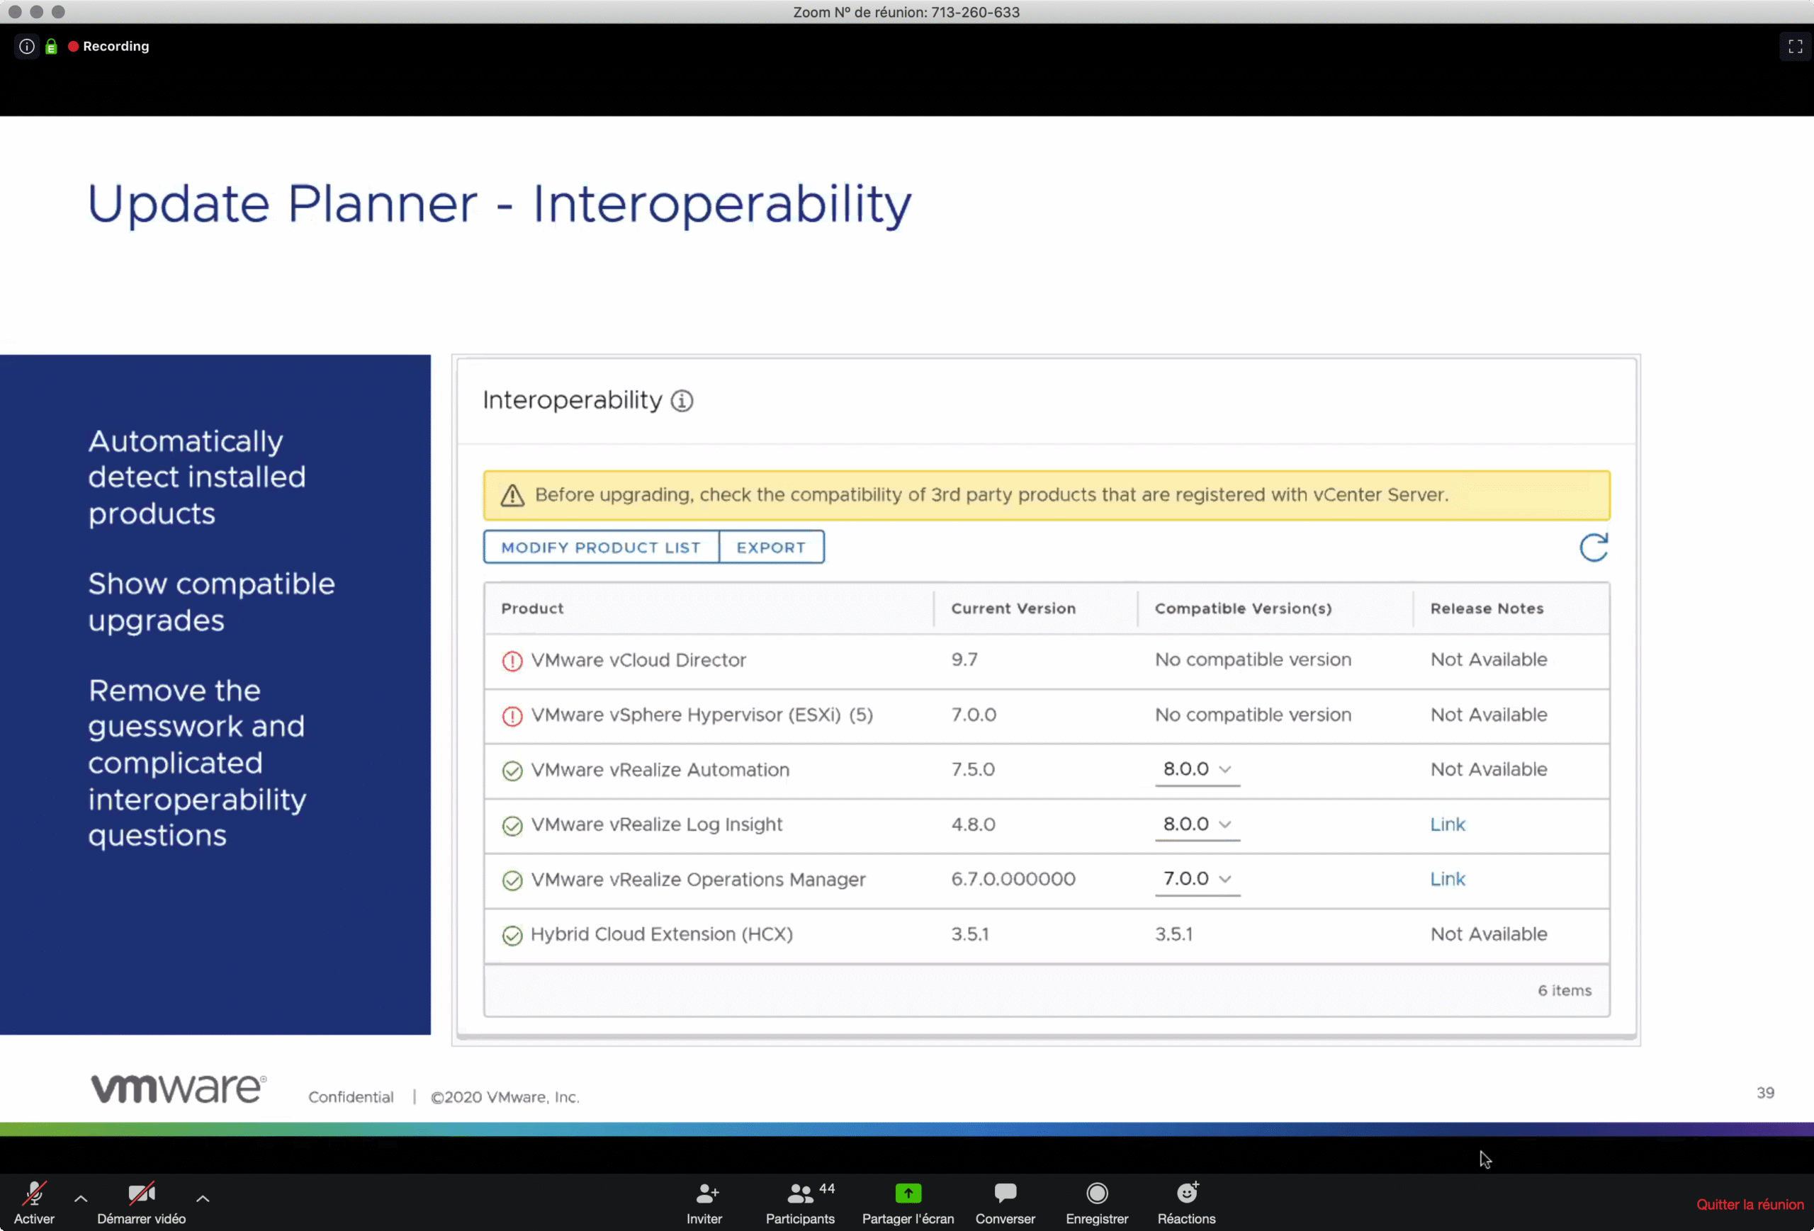This screenshot has height=1231, width=1814.
Task: Click vRealize Log Insight green check icon
Action: 512,826
